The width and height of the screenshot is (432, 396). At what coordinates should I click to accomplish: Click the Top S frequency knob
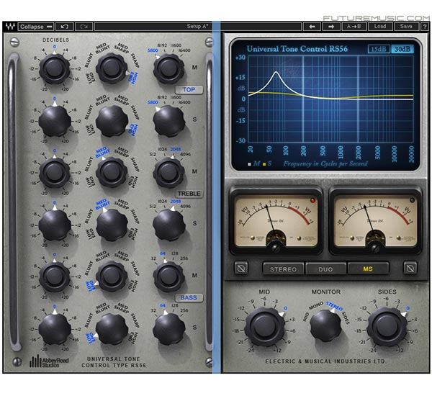(168, 121)
